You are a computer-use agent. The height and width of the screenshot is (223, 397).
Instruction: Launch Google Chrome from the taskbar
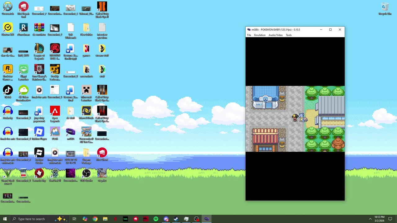(x=95, y=219)
